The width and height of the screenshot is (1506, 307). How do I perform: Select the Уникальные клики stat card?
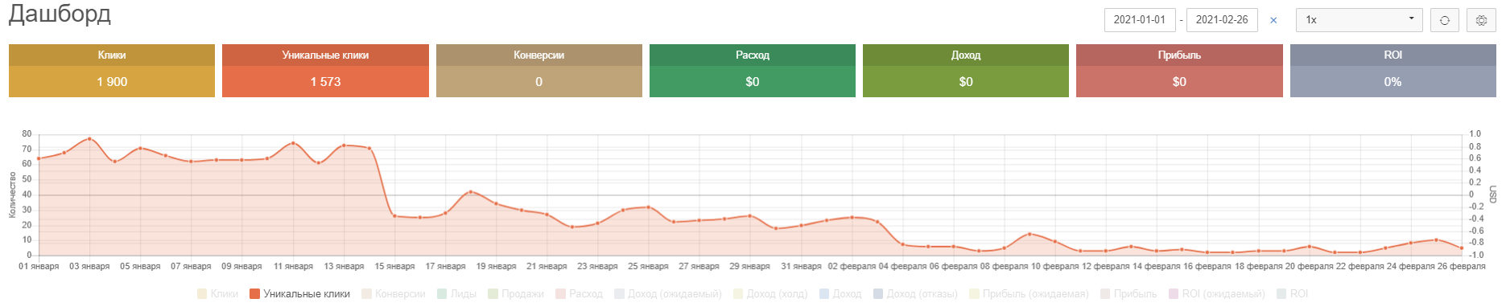point(325,71)
